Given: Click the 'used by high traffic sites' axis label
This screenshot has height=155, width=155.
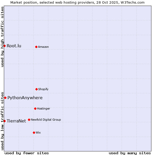Looking at the screenshot, I should click(2, 37).
